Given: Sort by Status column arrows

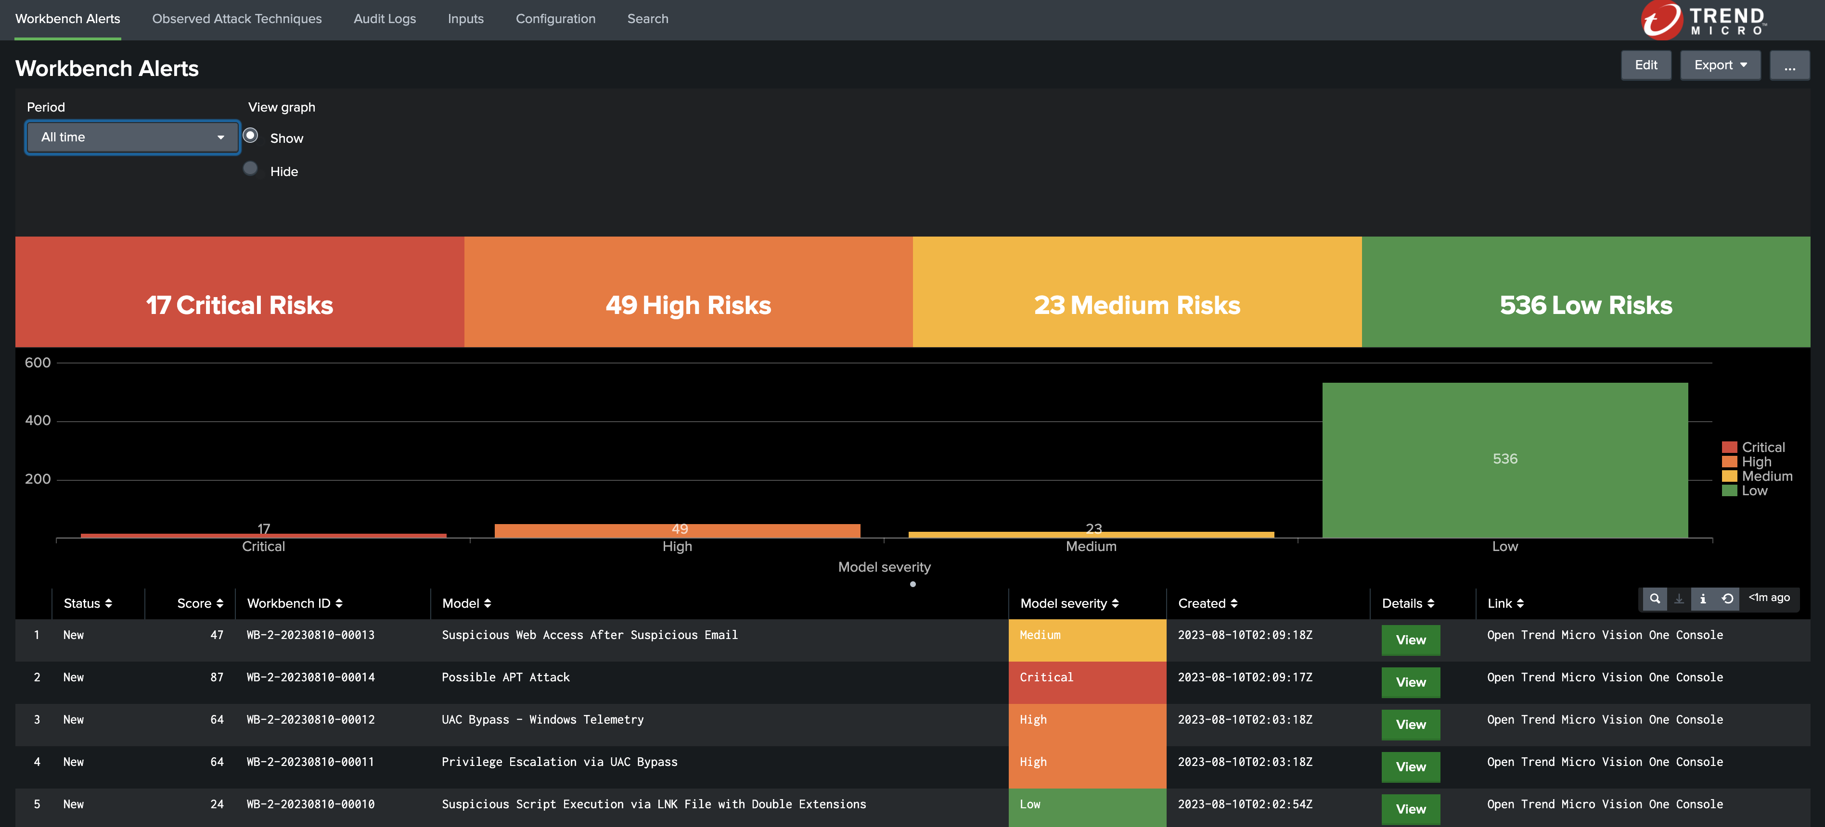Looking at the screenshot, I should tap(108, 603).
